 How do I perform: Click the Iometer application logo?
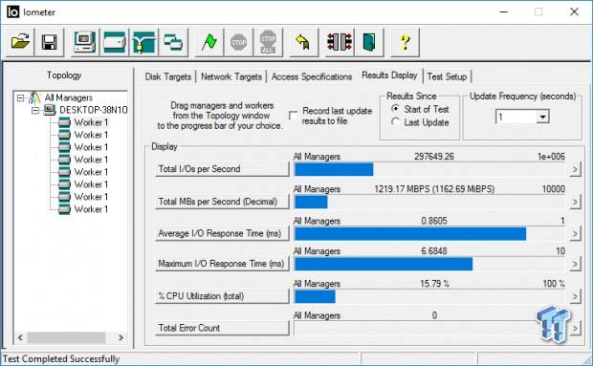(12, 12)
